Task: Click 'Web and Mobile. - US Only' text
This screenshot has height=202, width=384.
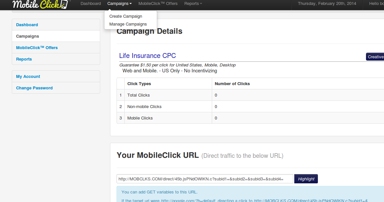Action: [170, 71]
